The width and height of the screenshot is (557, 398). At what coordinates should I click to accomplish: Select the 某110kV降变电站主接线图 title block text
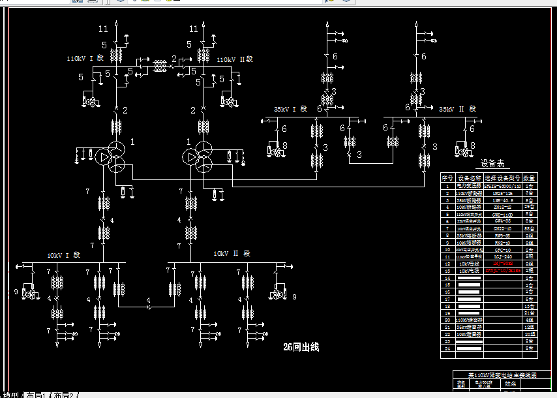click(502, 375)
